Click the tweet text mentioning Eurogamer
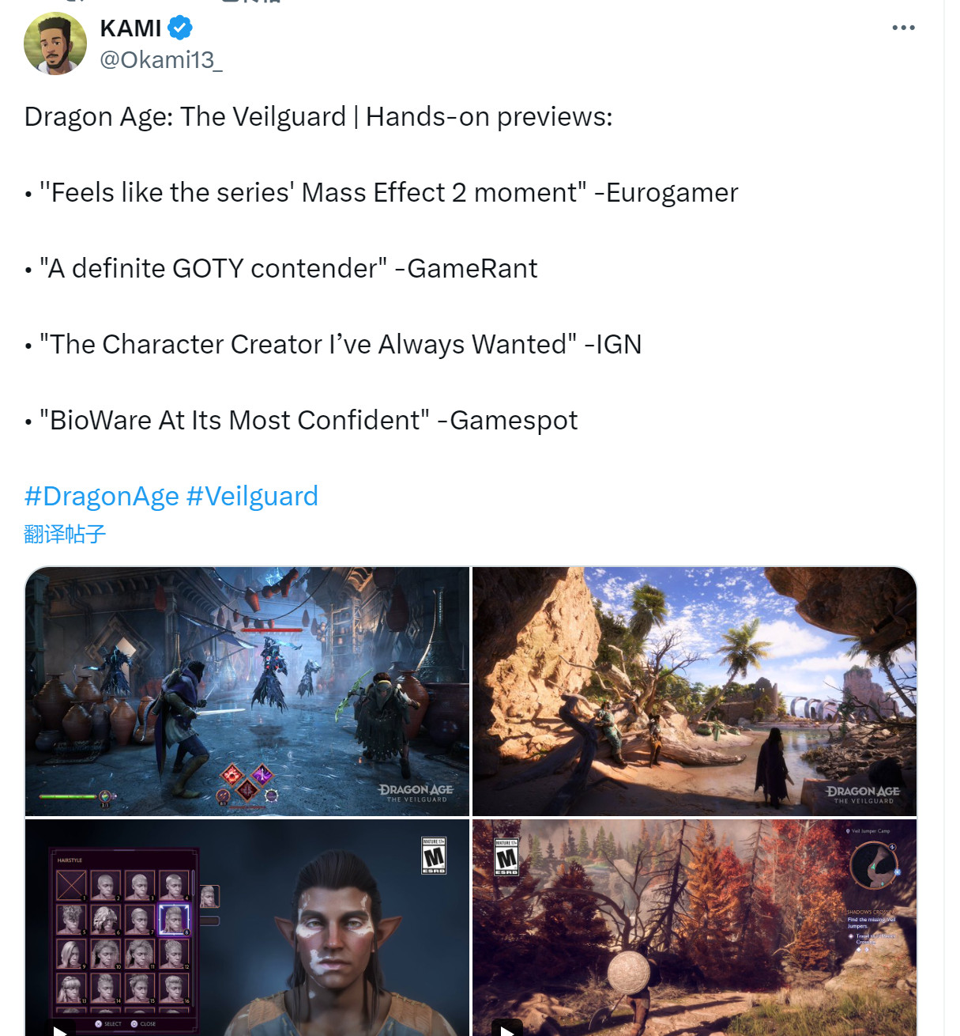 pyautogui.click(x=382, y=193)
